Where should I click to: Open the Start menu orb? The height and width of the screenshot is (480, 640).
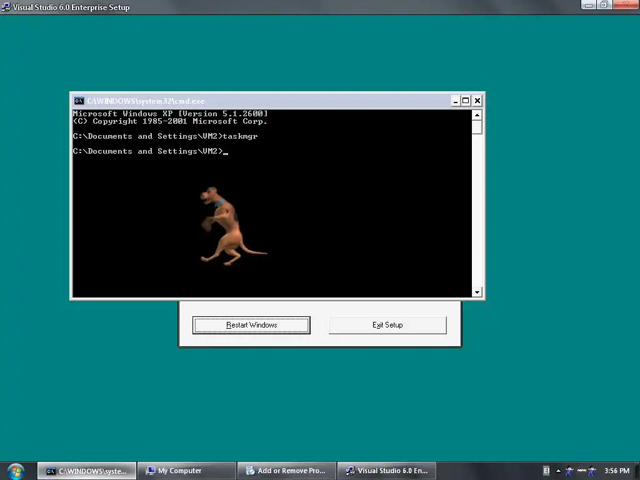pyautogui.click(x=16, y=471)
